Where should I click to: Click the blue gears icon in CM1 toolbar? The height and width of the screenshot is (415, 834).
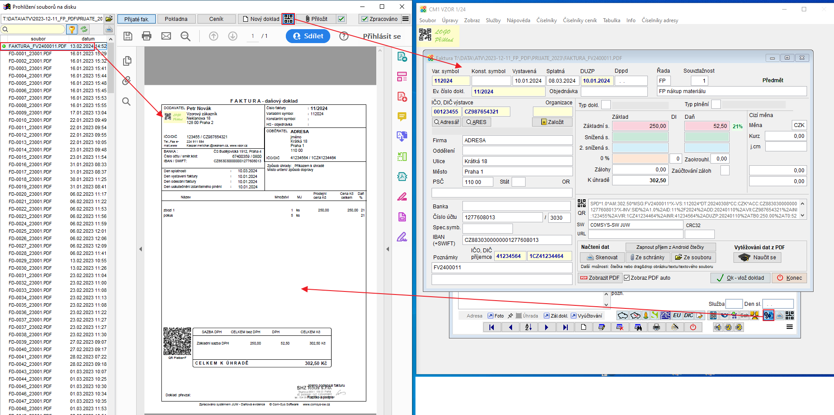point(769,315)
